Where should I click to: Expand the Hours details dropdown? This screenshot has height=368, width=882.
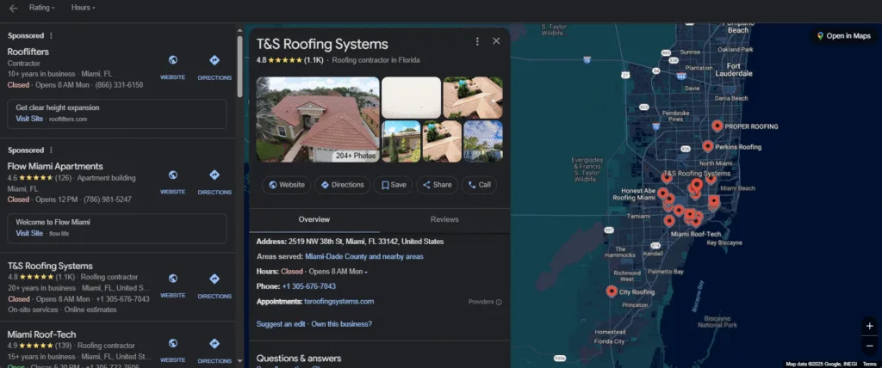point(366,273)
